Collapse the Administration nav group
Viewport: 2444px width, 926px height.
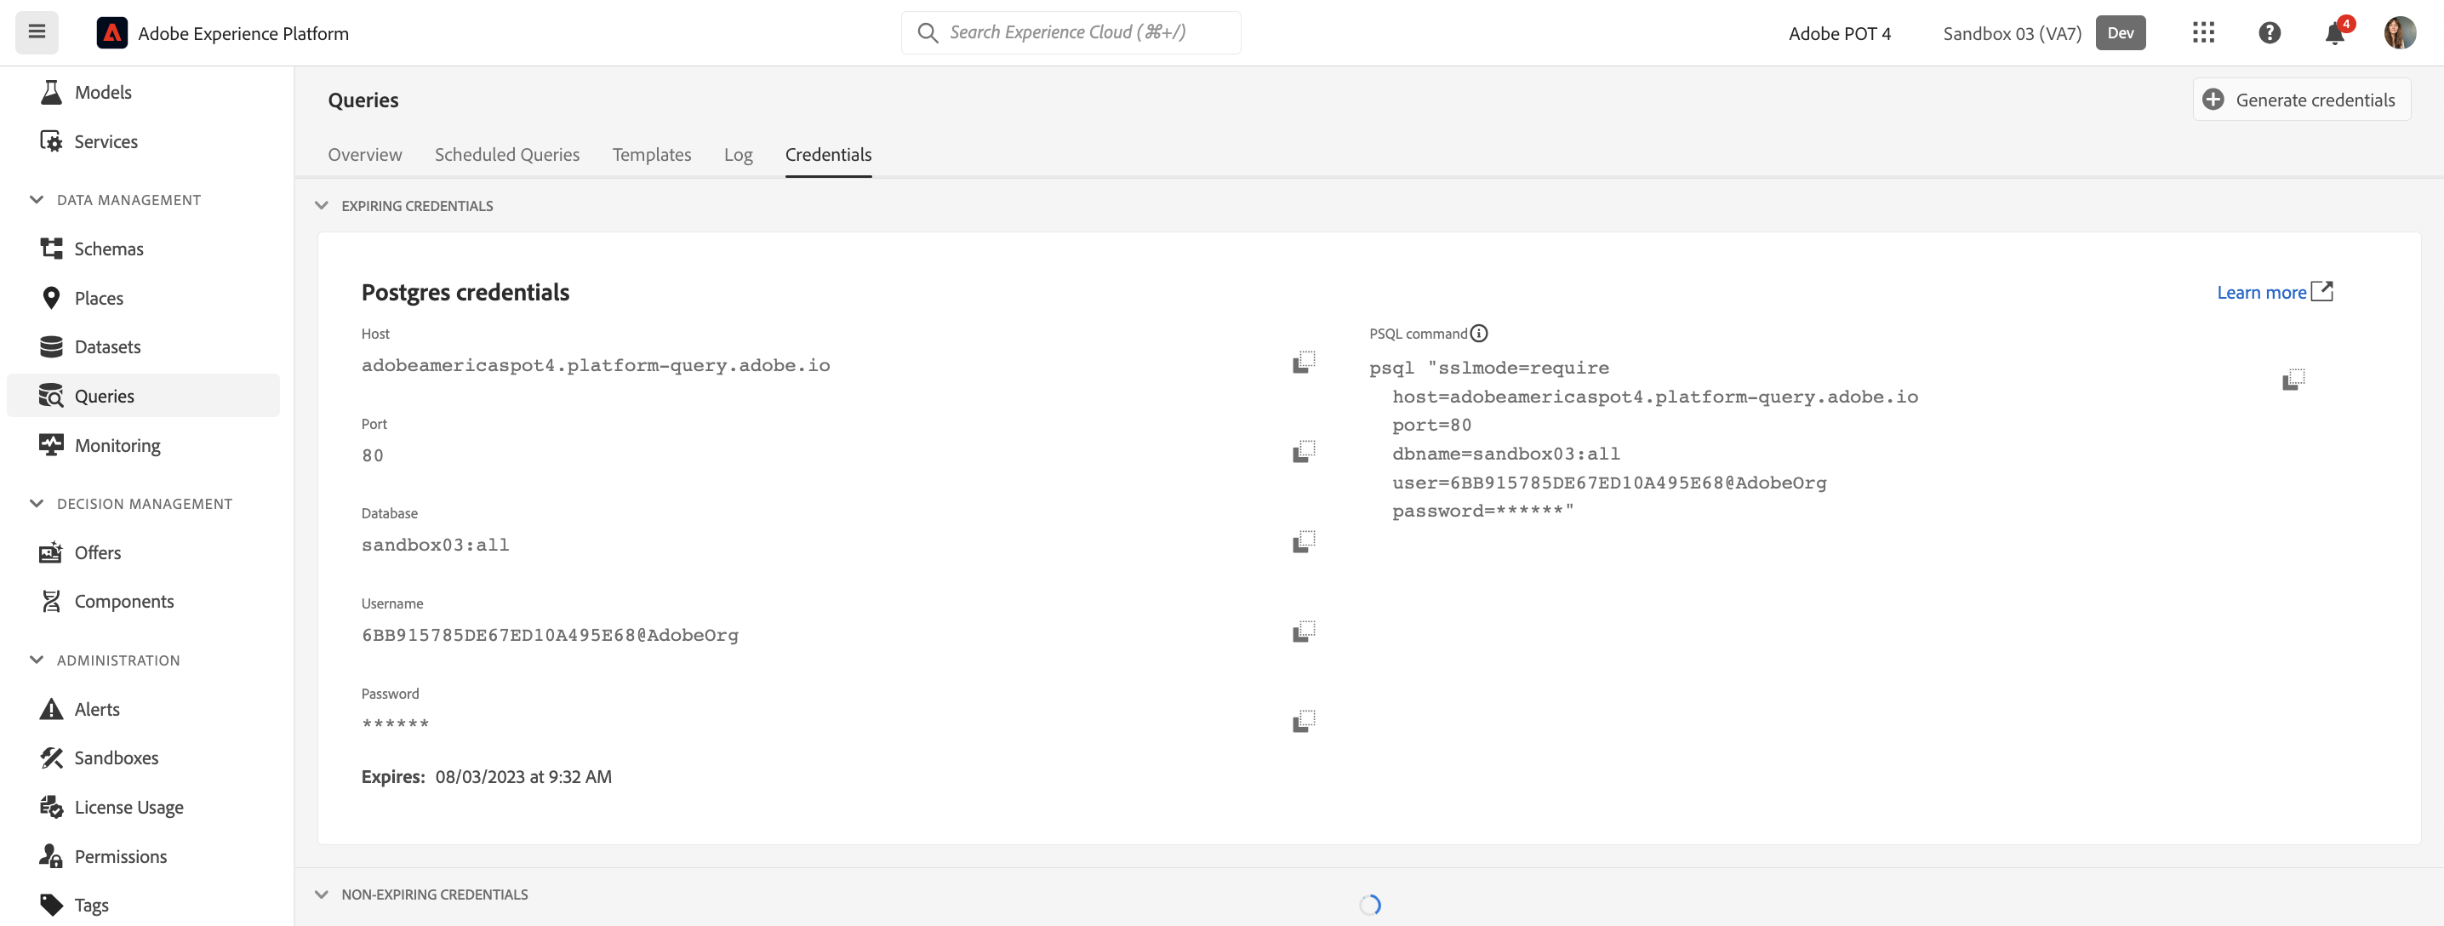click(37, 660)
